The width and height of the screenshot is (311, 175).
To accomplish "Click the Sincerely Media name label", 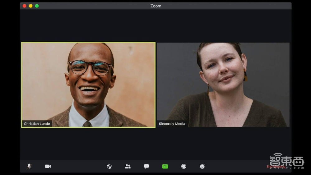I will [172, 124].
